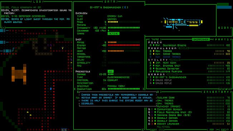Select Rocket Launcher in inventory
This screenshot has width=233, height=131.
click(x=168, y=124)
